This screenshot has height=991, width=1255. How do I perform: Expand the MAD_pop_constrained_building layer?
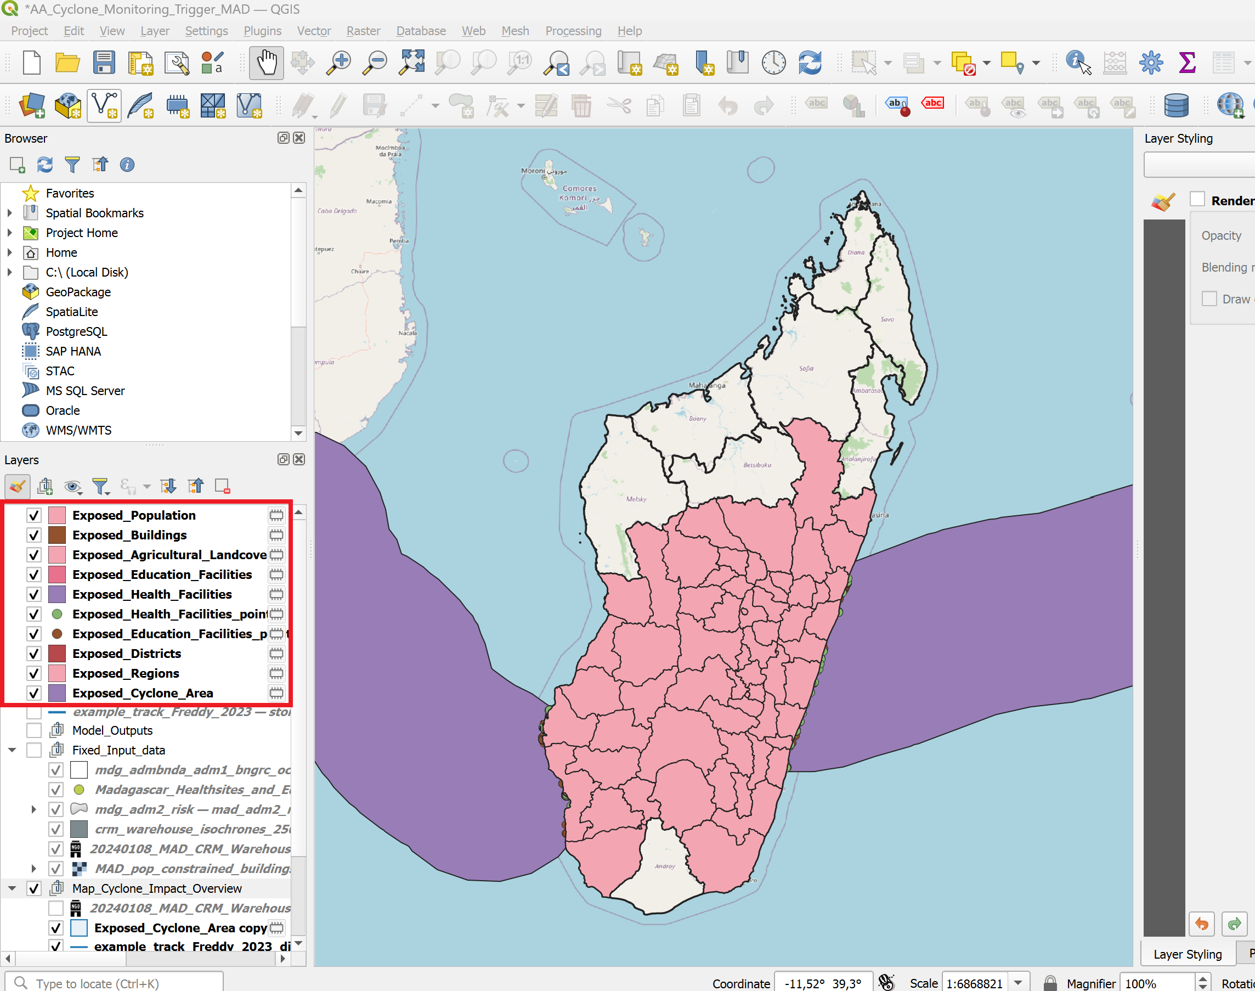pos(33,869)
